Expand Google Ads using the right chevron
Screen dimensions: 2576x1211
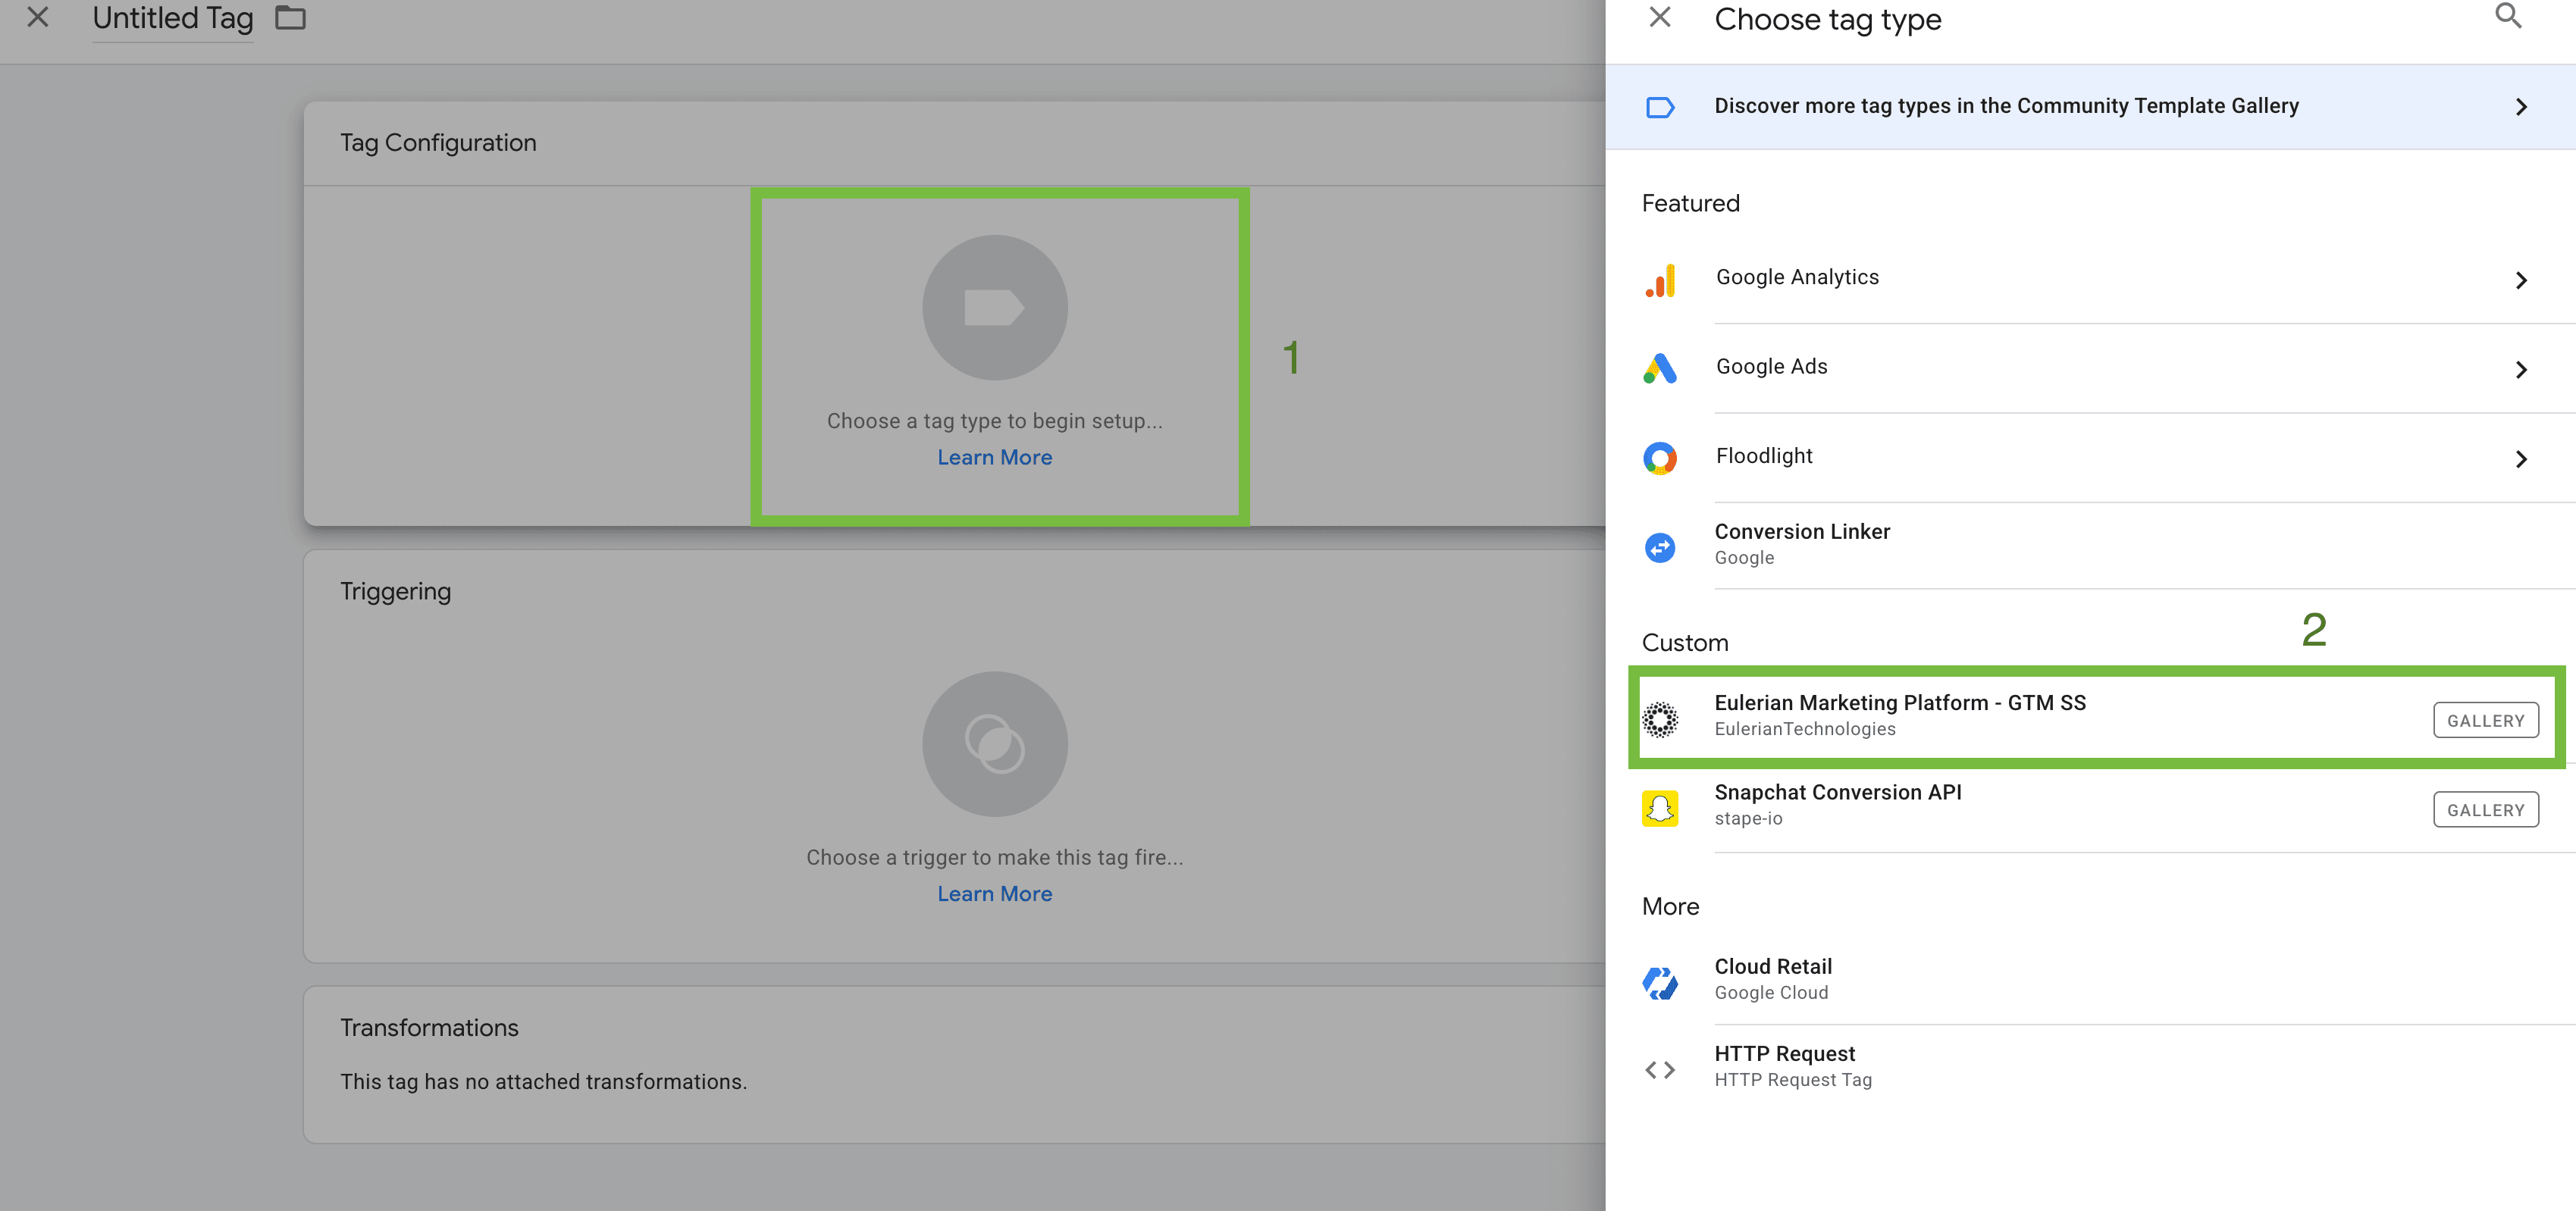[x=2520, y=370]
